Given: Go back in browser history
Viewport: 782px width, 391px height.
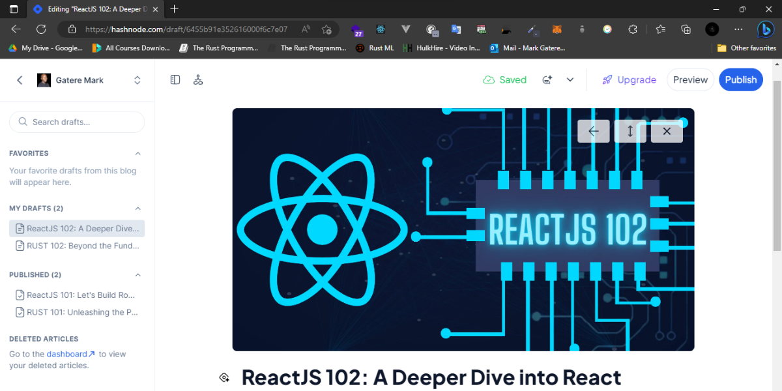Looking at the screenshot, I should point(16,29).
